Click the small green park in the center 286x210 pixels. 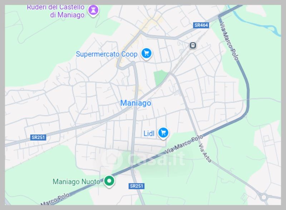tap(160, 78)
